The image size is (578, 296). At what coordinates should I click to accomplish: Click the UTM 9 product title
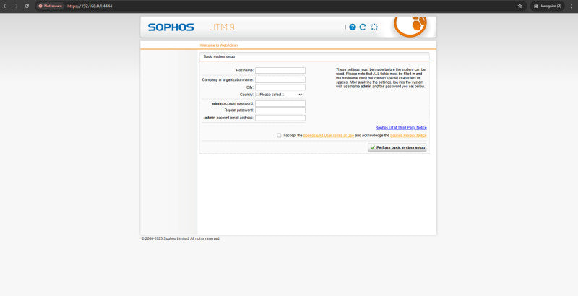point(222,27)
